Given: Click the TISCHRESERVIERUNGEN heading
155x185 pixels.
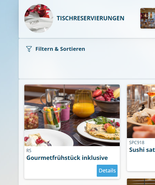Looking at the screenshot, I should tap(91, 18).
